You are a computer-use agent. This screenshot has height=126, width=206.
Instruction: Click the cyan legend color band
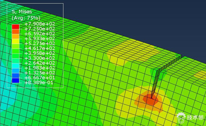coord(16,66)
